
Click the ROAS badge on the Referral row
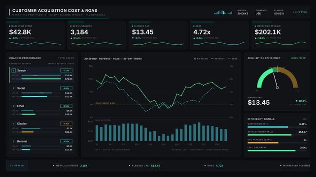tap(66, 141)
